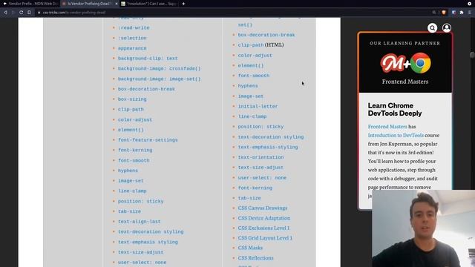The height and width of the screenshot is (267, 475).
Task: Bookmark this page with the bookmark icon
Action: pyautogui.click(x=29, y=13)
